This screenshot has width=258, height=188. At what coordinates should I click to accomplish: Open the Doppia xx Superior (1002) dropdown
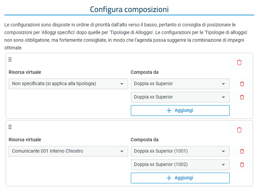click(x=180, y=165)
